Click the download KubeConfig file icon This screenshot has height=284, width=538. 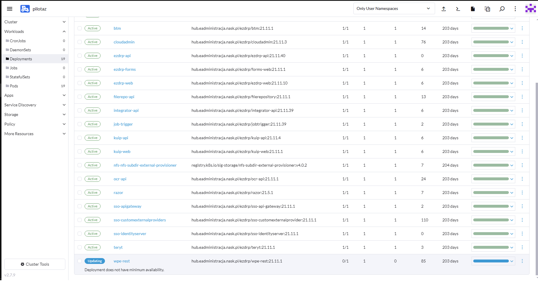[x=473, y=9]
